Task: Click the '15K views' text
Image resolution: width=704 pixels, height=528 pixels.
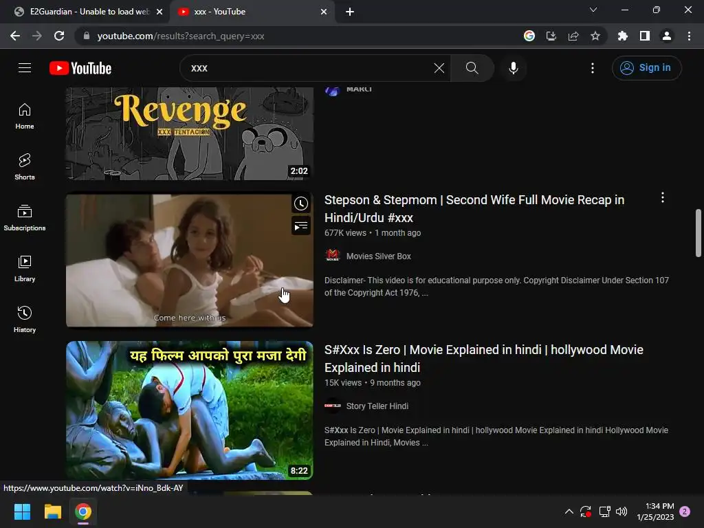Action: click(x=342, y=383)
